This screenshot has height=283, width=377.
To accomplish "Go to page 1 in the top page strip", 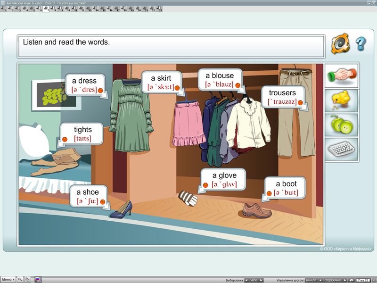I will tap(4, 8).
